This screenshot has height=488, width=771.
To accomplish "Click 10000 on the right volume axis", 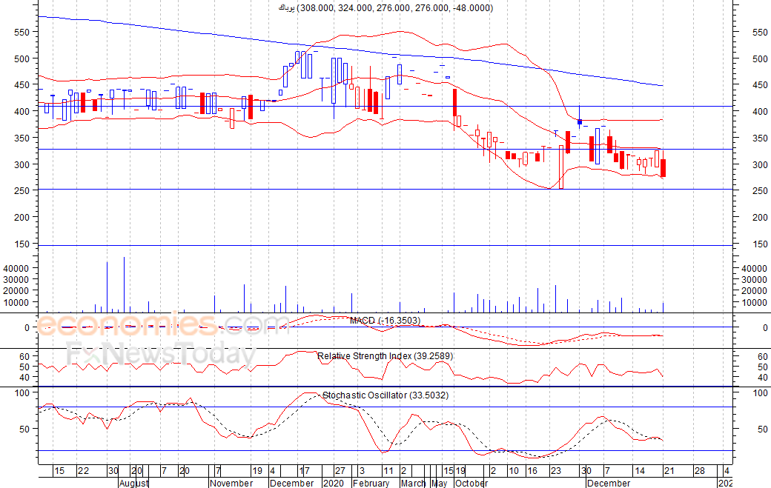I will (754, 303).
